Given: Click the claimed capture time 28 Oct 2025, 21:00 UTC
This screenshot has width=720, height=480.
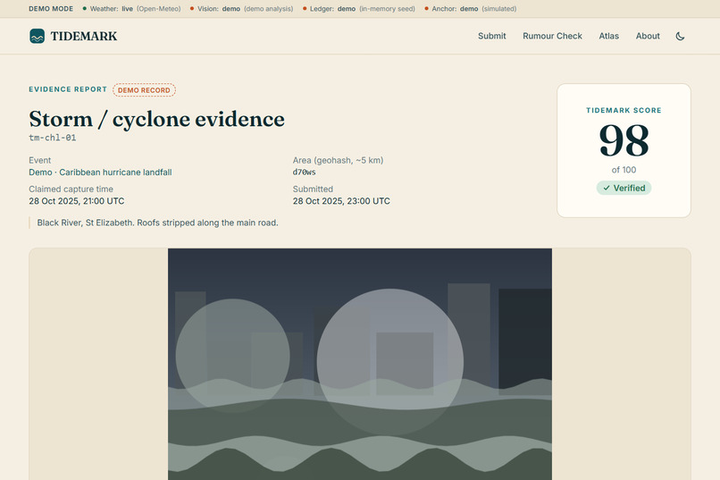Looking at the screenshot, I should 77,201.
